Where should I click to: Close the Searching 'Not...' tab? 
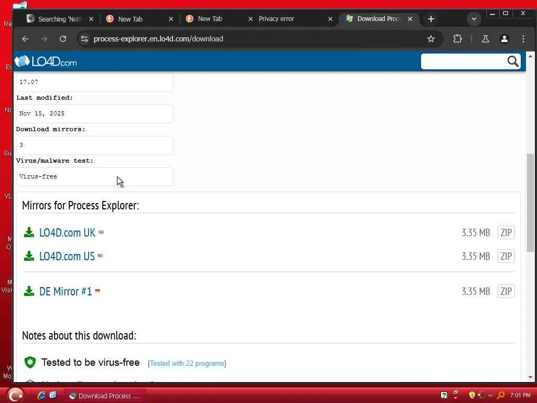[91, 19]
